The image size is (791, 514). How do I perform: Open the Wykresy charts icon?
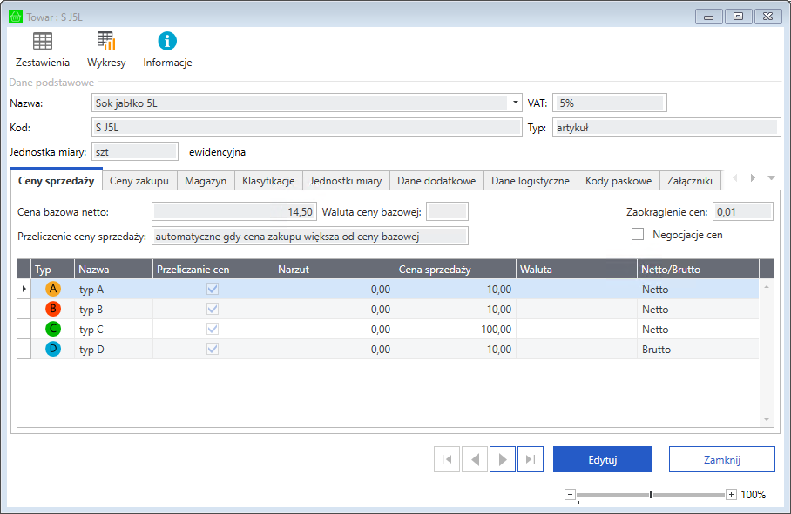coord(106,41)
